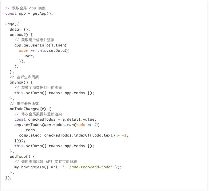Click the '})));' line

(20, 141)
